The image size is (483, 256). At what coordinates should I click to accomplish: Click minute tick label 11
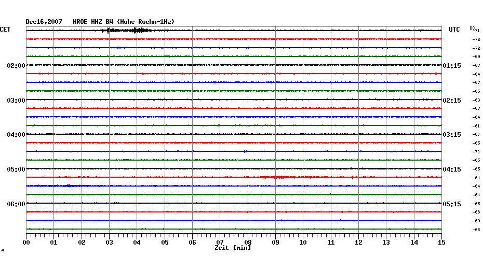pyautogui.click(x=331, y=243)
